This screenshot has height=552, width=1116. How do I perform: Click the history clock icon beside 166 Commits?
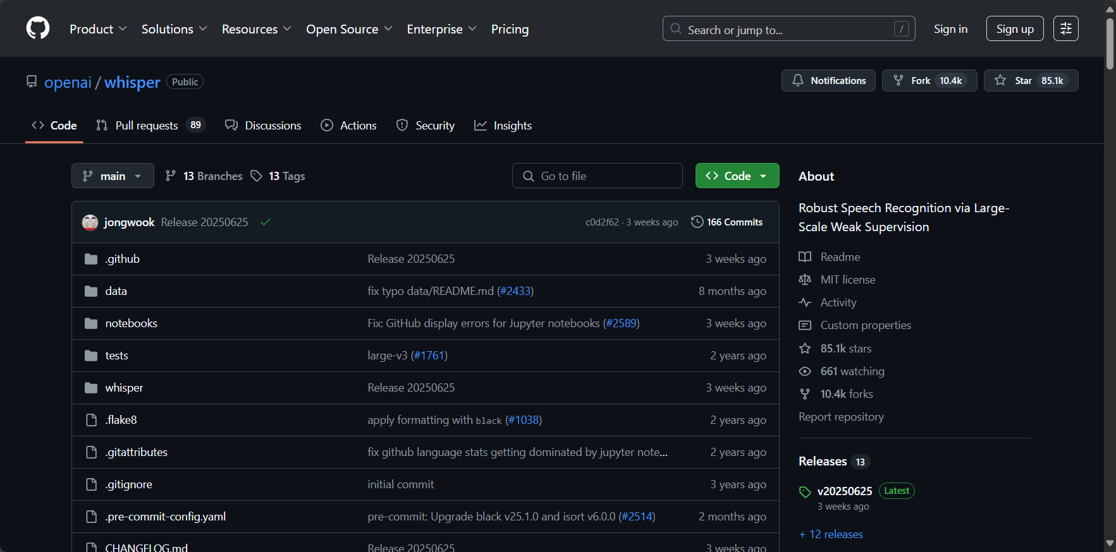click(697, 222)
